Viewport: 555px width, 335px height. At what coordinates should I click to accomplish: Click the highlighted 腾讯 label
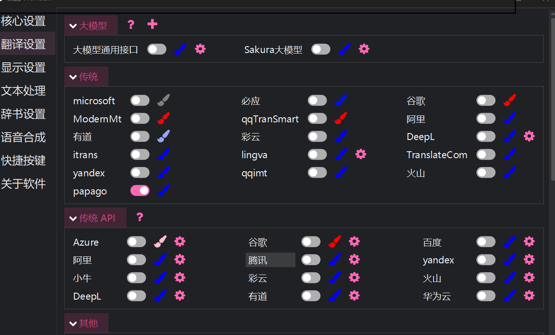click(270, 260)
